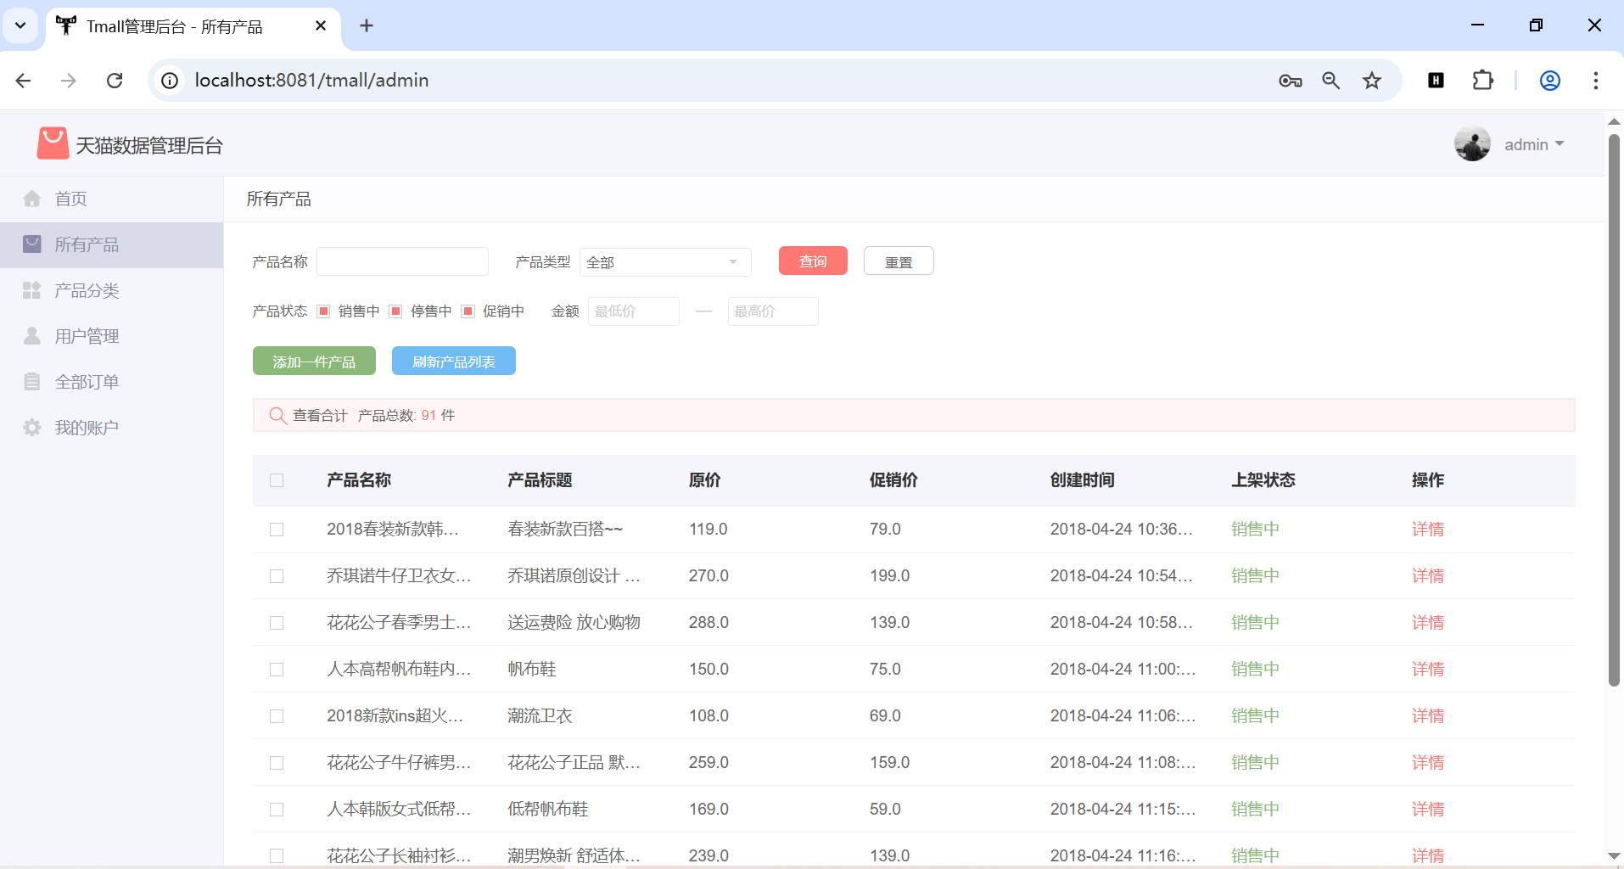Viewport: 1624px width, 869px height.
Task: Click the 原价 column header
Action: tap(704, 480)
